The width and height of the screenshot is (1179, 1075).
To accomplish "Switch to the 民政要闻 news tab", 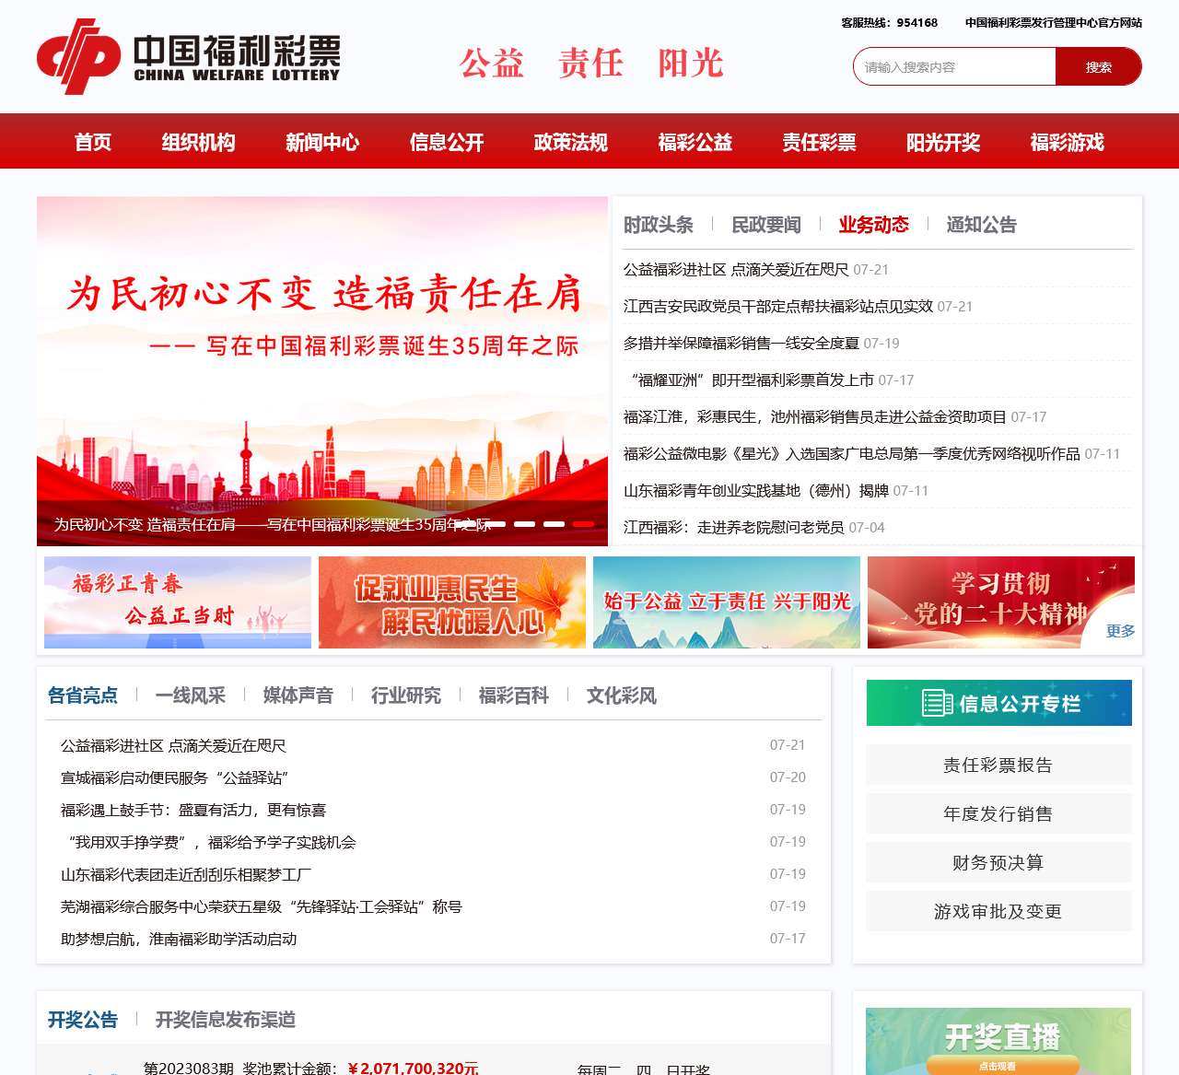I will [766, 224].
